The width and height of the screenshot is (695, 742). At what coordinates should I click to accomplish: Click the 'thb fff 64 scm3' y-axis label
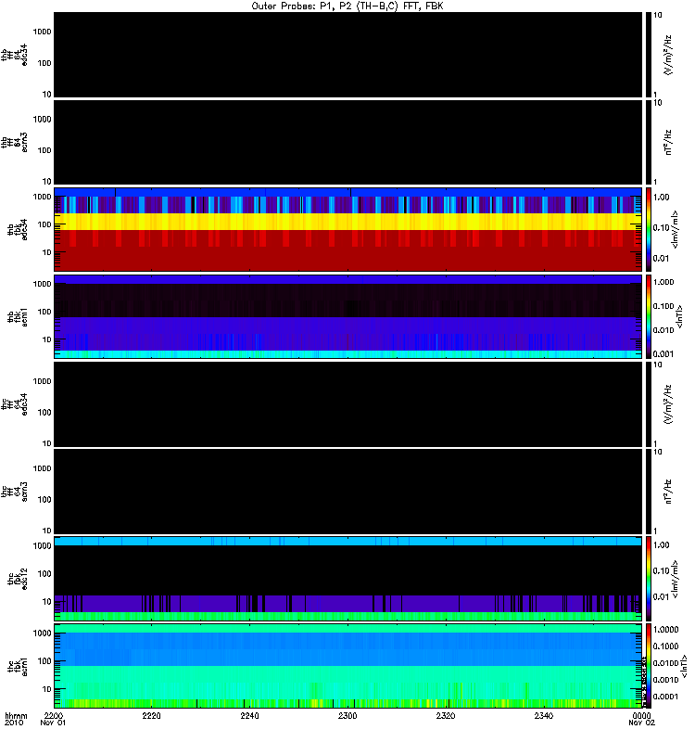14,142
